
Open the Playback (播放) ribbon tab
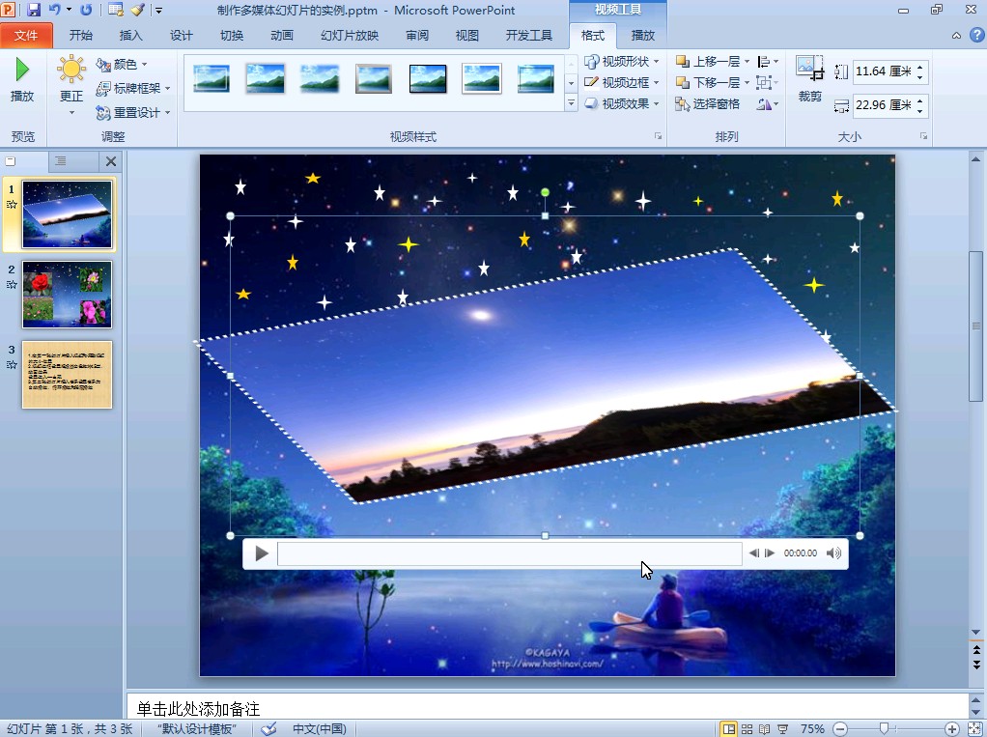coord(642,36)
